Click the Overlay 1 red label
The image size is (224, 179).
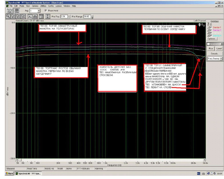tap(217, 27)
